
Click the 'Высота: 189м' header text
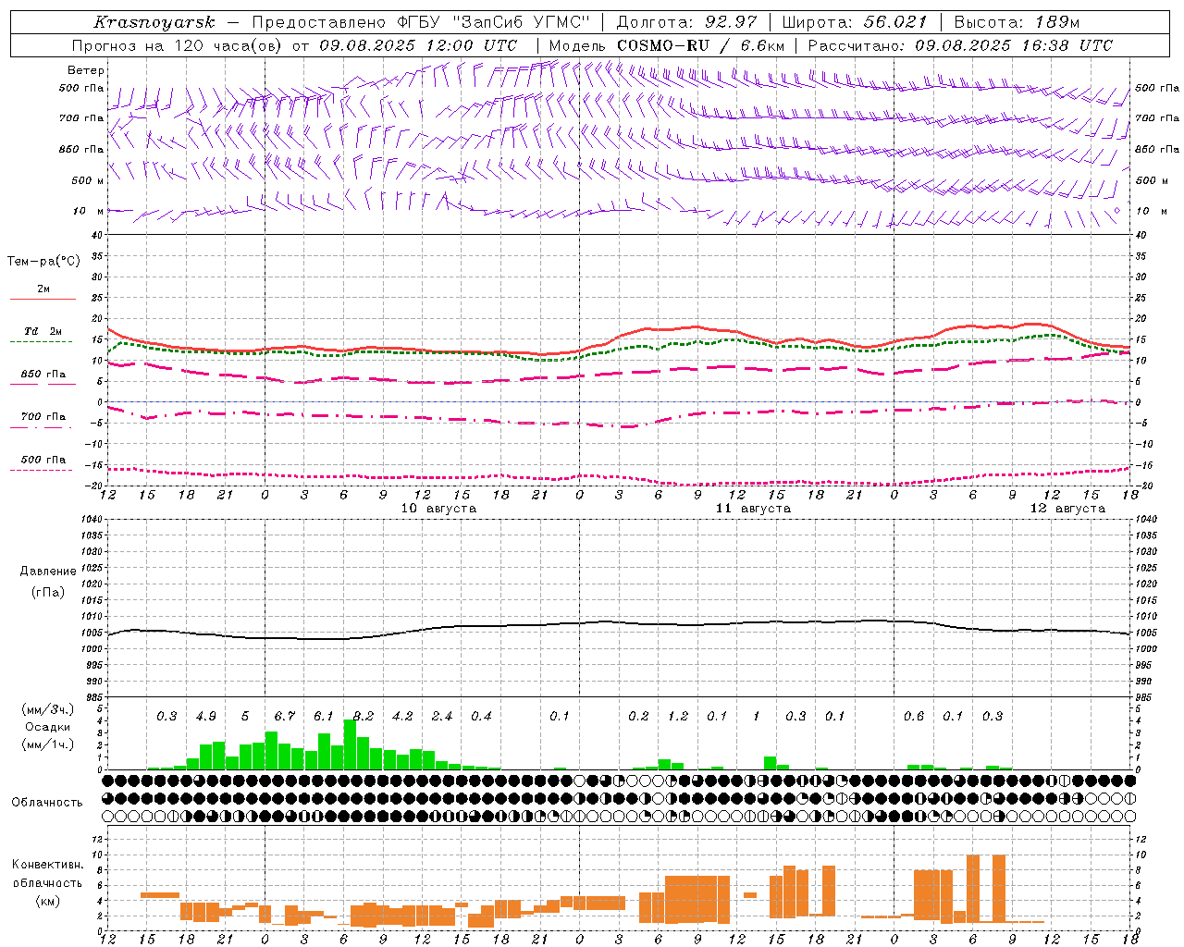(x=1017, y=22)
